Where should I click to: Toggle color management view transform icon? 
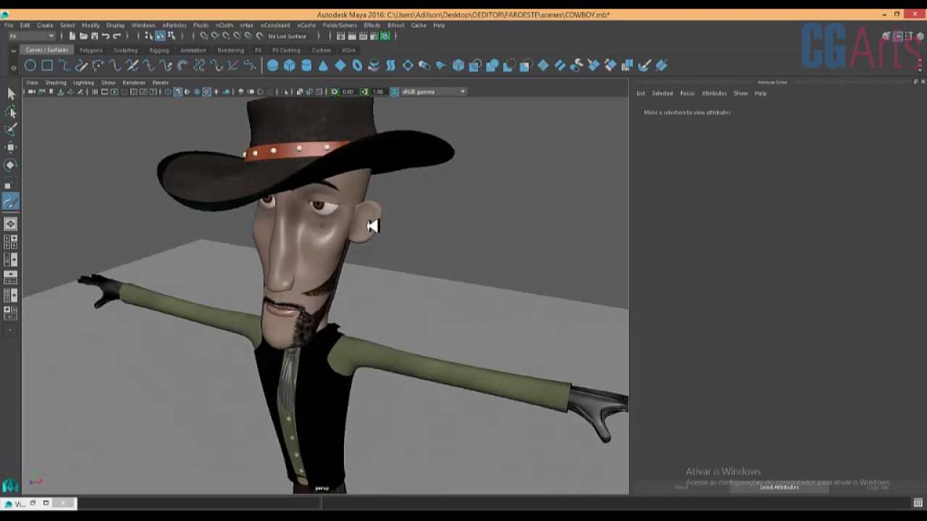pyautogui.click(x=395, y=92)
